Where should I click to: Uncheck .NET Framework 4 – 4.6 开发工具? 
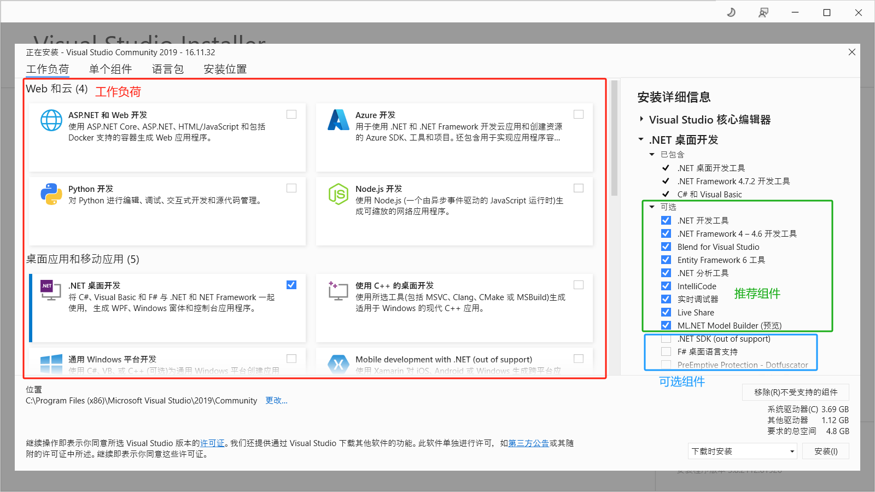point(666,233)
